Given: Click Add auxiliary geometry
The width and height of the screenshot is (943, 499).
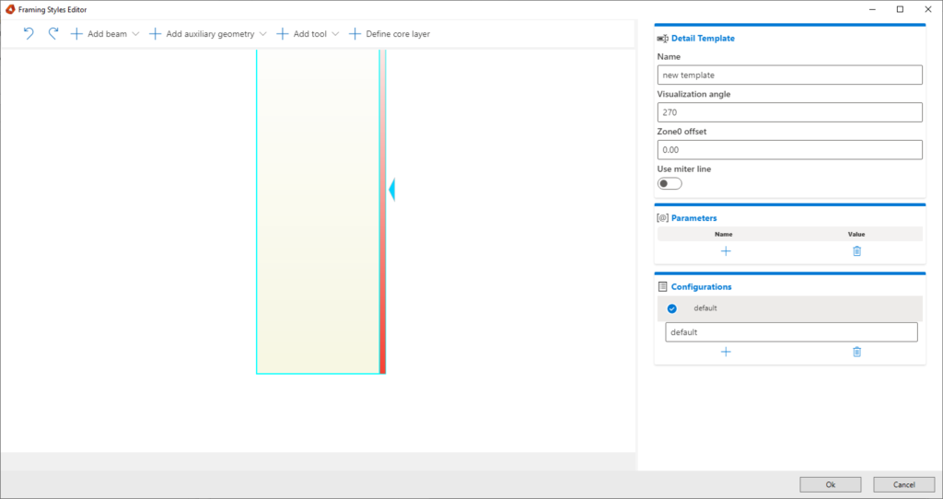Looking at the screenshot, I should click(202, 34).
